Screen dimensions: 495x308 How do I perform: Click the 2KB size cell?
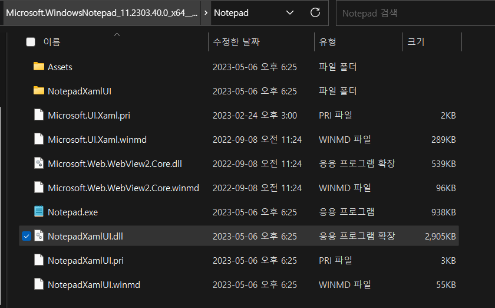tap(448, 116)
